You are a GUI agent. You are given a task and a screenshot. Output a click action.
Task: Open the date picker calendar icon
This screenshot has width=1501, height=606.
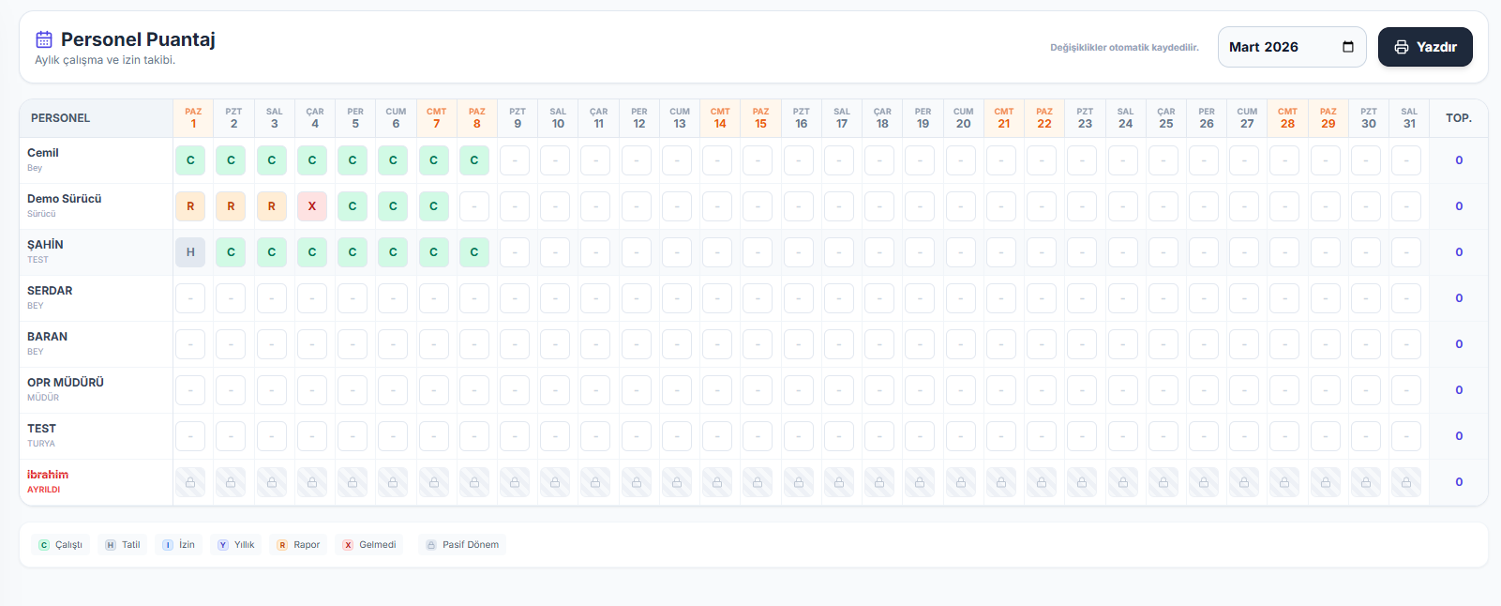tap(1348, 47)
